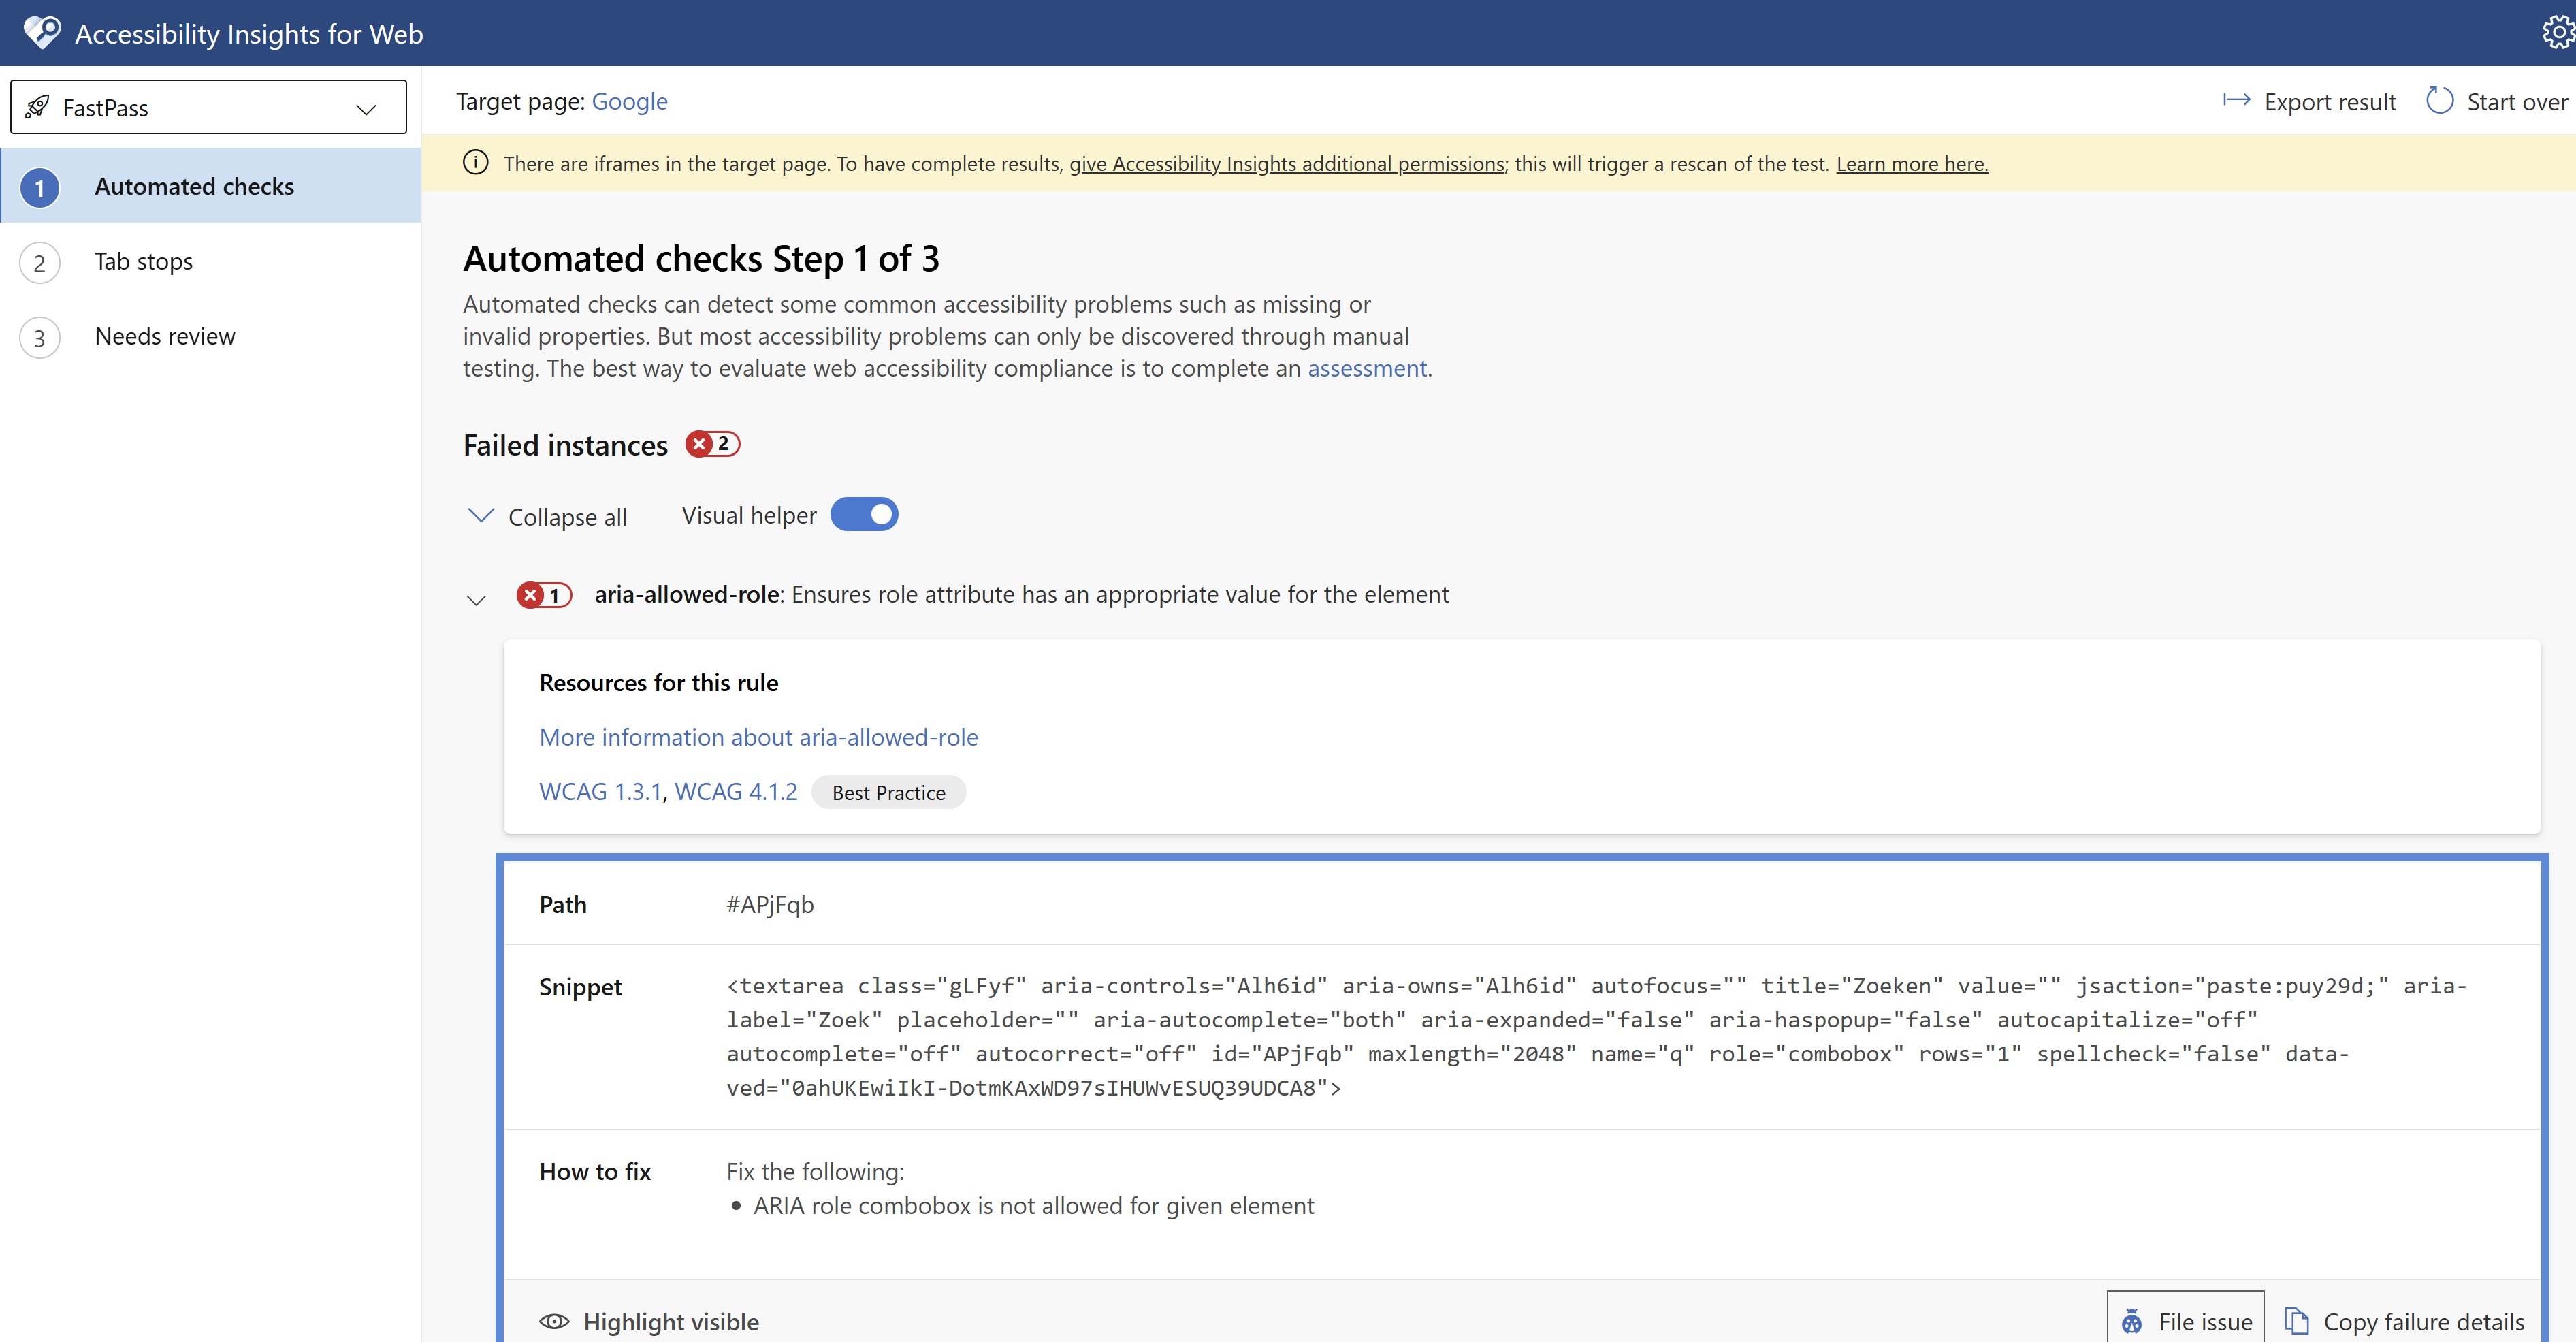Screen dimensions: 2576x1342
Task: Click Start over button
Action: 2498,101
